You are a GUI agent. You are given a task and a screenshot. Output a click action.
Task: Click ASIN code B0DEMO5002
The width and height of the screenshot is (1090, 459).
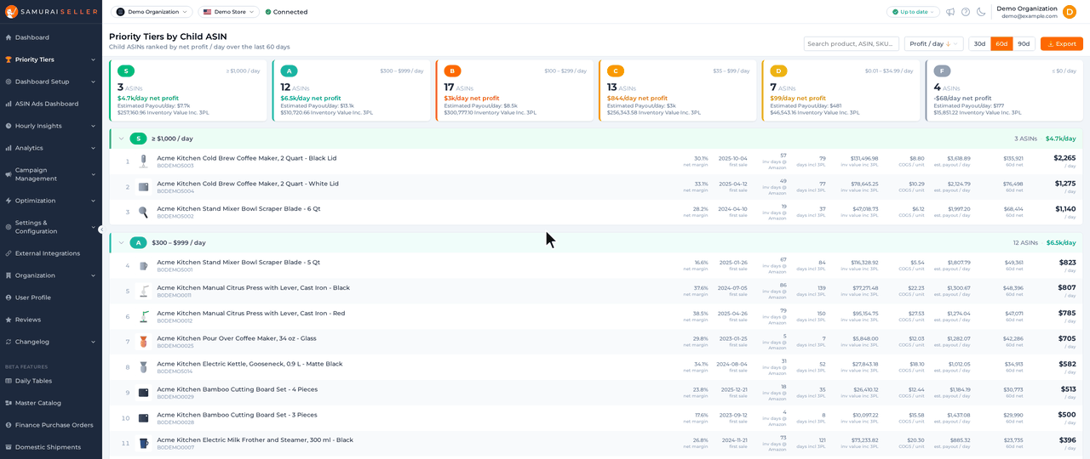pyautogui.click(x=175, y=216)
